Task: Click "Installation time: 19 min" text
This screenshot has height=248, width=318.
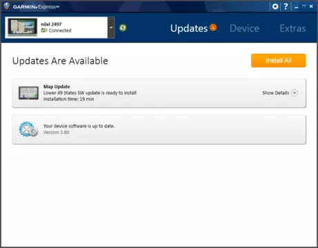Action: (68, 99)
